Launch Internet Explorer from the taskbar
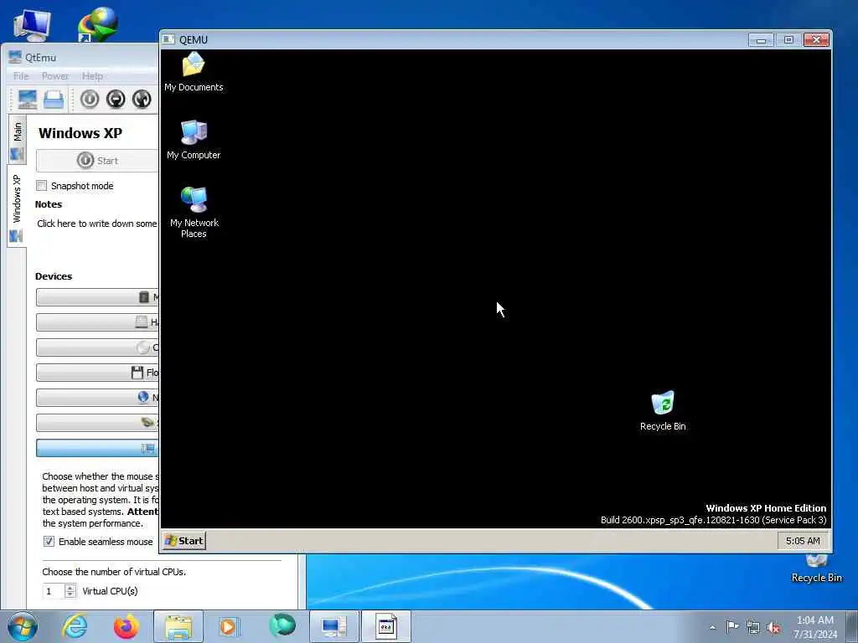The width and height of the screenshot is (858, 643). [75, 626]
